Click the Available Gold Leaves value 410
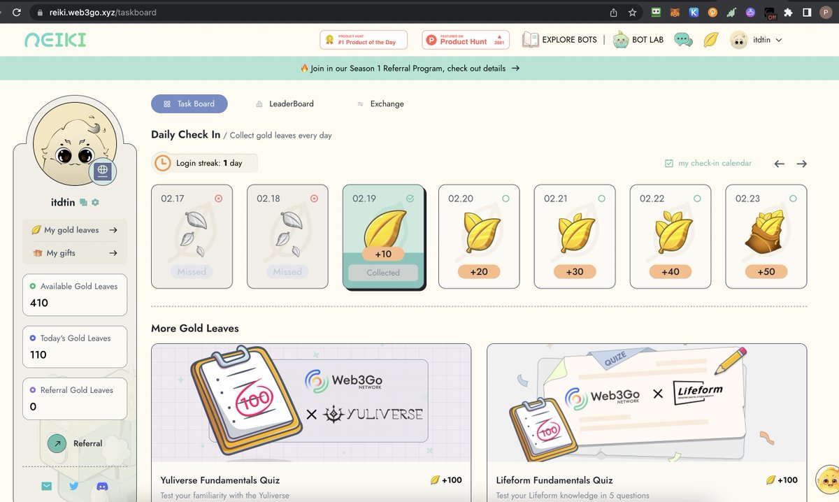The width and height of the screenshot is (839, 502). click(x=39, y=303)
